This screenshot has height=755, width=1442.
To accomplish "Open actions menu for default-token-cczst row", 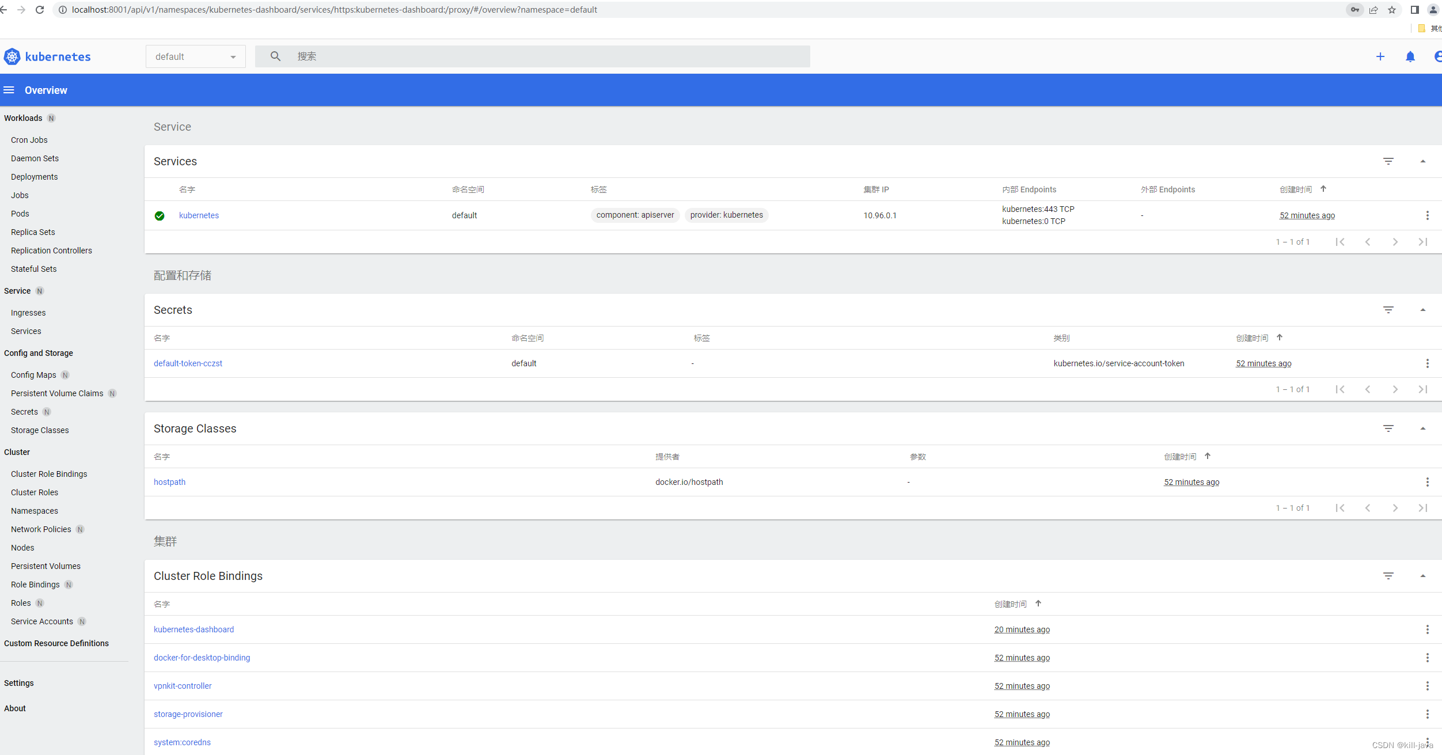I will coord(1428,363).
